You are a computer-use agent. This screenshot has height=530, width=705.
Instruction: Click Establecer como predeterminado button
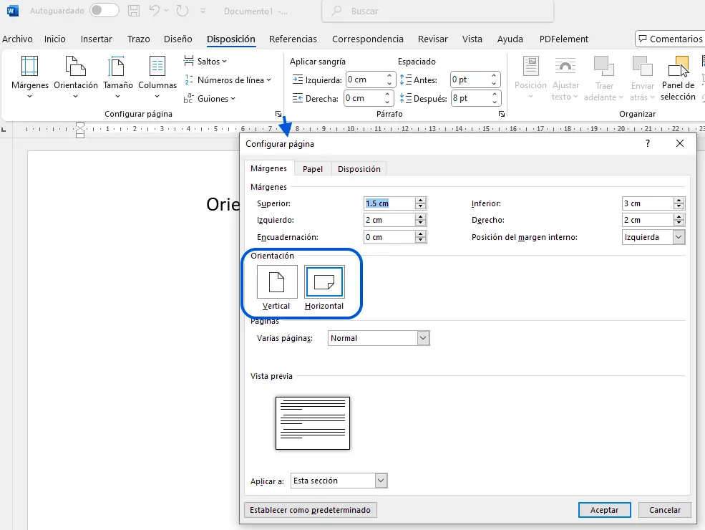(310, 510)
